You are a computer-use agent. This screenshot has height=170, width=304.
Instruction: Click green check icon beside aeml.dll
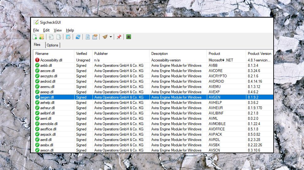coord(37,119)
